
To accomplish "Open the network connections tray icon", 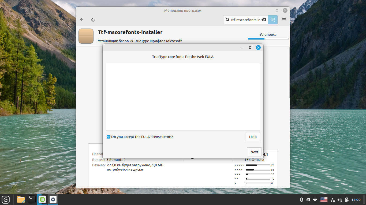I will point(333,200).
